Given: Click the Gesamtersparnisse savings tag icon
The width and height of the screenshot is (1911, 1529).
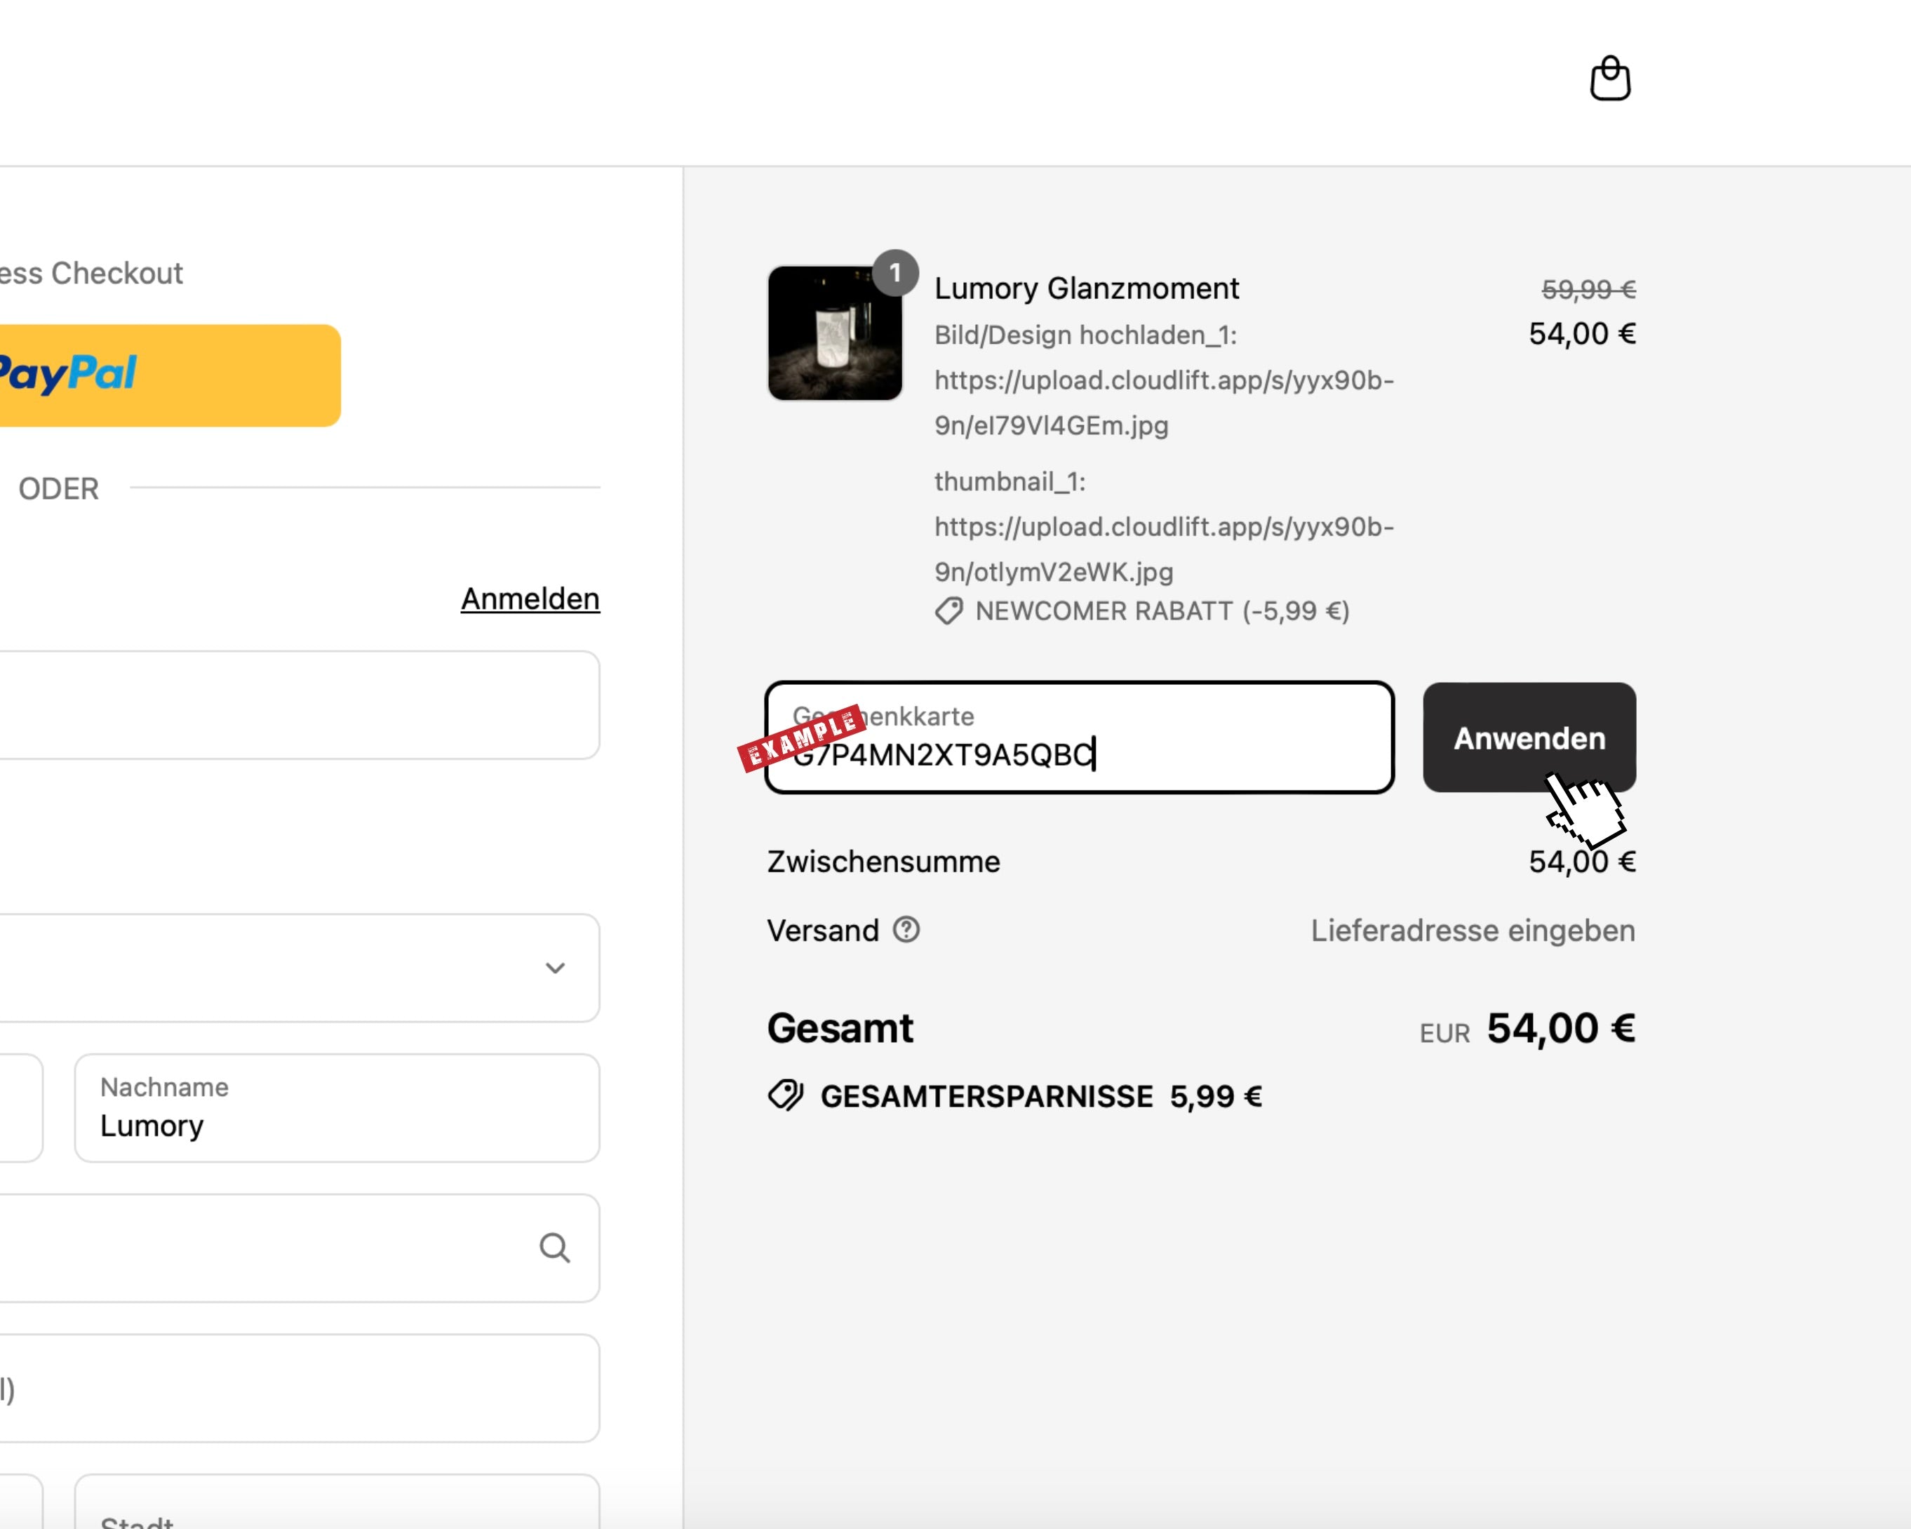Looking at the screenshot, I should click(785, 1095).
